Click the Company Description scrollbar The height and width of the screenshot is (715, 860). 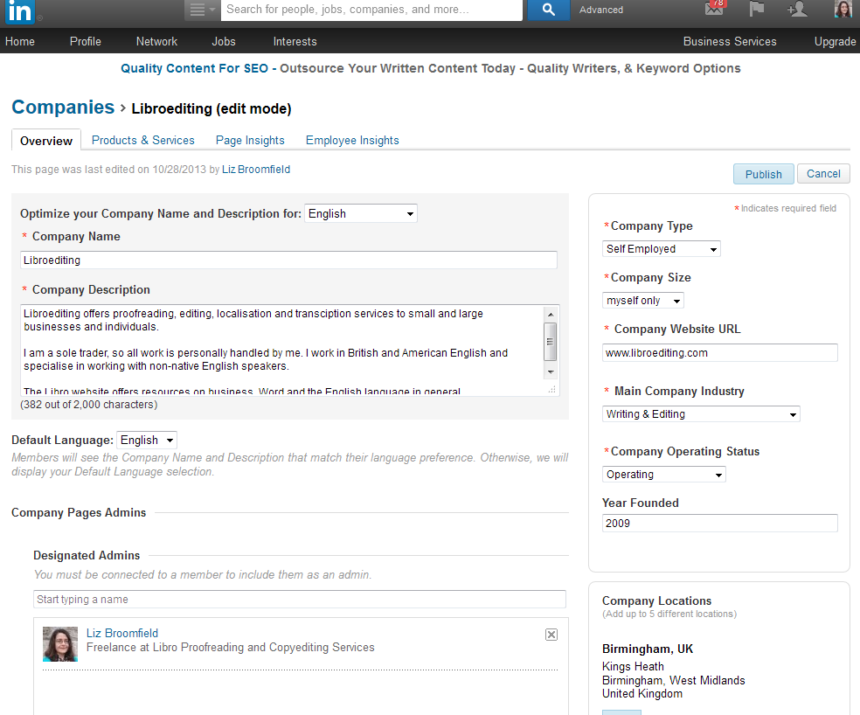coord(550,342)
